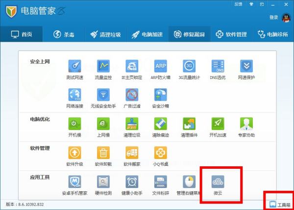
Task: Click the 电脑管家 shield logo
Action: click(x=11, y=12)
